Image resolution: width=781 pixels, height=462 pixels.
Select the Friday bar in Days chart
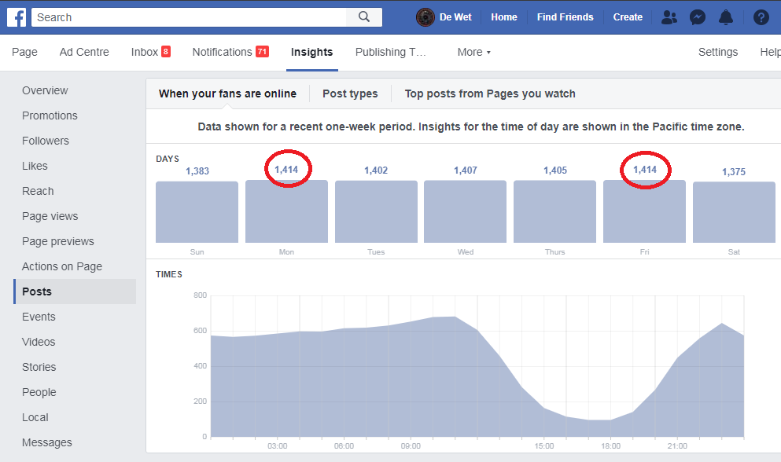[x=644, y=211]
